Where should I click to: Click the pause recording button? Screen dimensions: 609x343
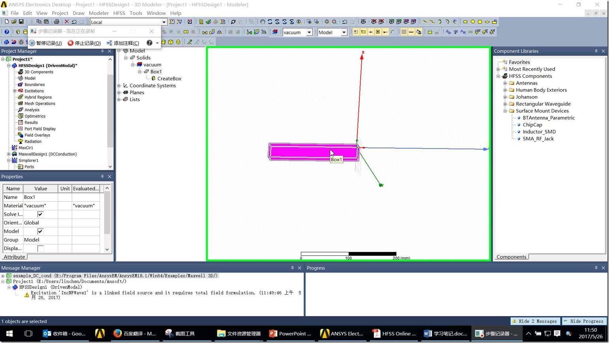pos(46,43)
